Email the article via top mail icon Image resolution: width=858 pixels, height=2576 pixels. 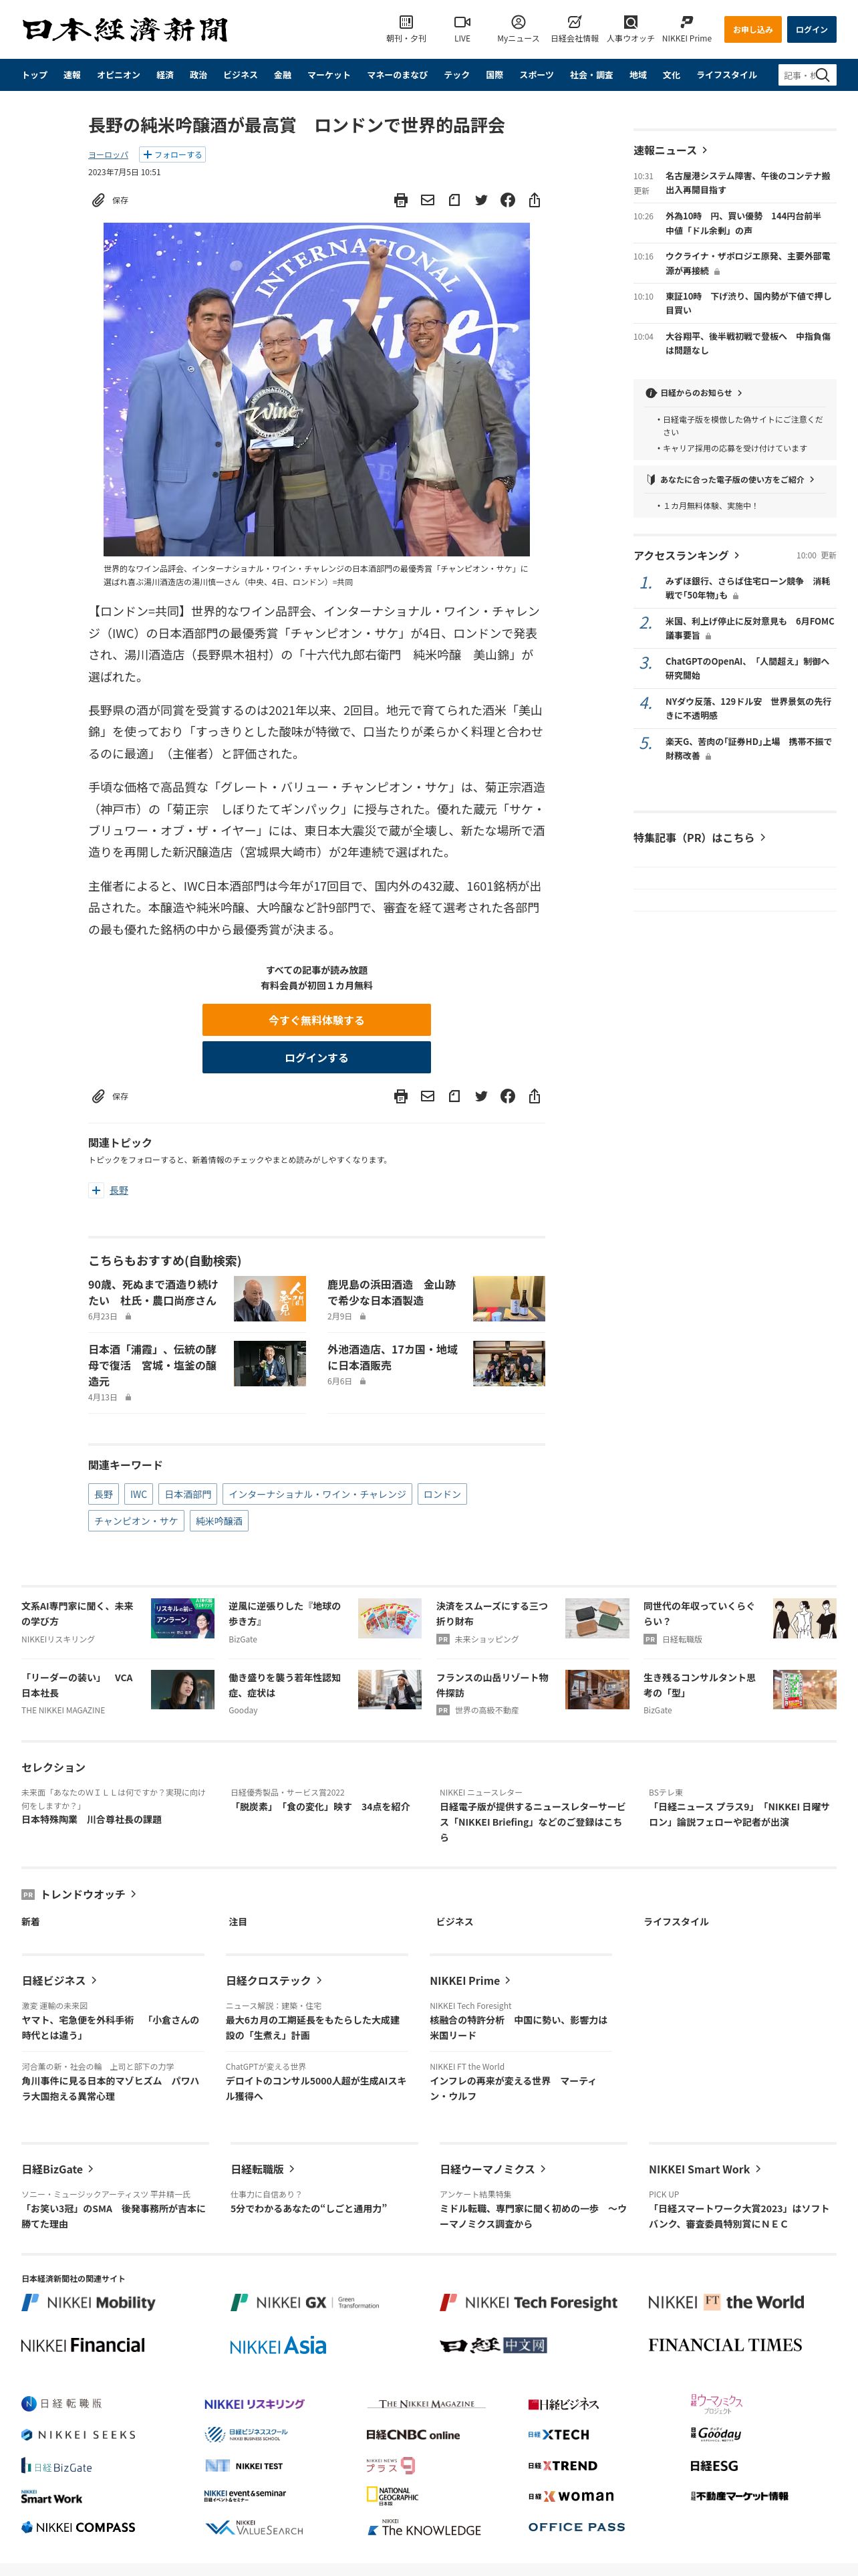click(x=428, y=200)
